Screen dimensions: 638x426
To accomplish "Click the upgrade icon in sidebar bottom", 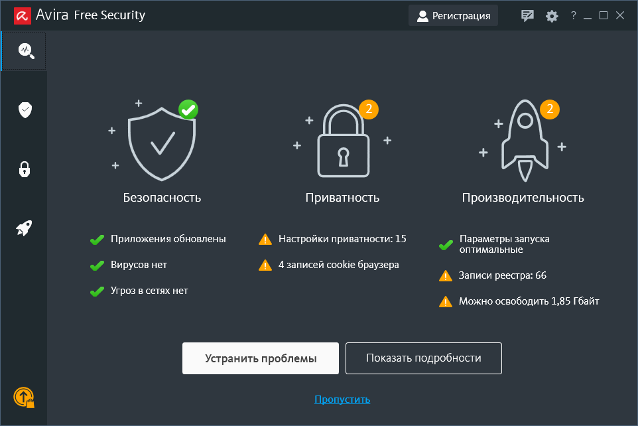I will pyautogui.click(x=24, y=397).
